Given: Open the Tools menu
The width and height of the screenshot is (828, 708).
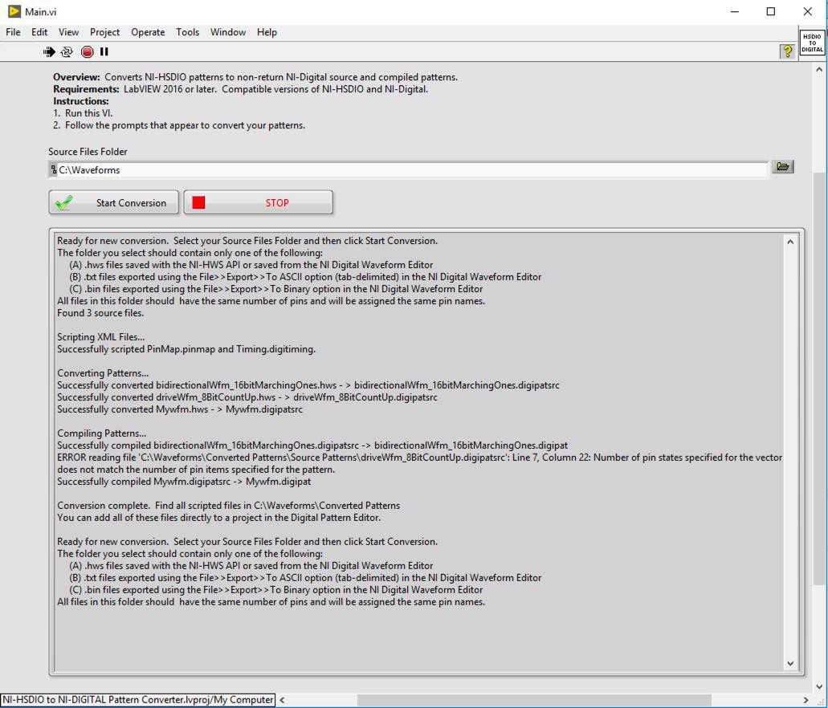Looking at the screenshot, I should pyautogui.click(x=187, y=32).
